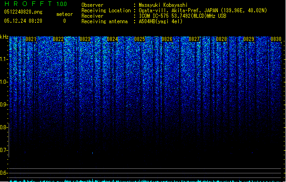Click the 0827 time marker
This screenshot has height=182, width=286.
tap(194, 39)
